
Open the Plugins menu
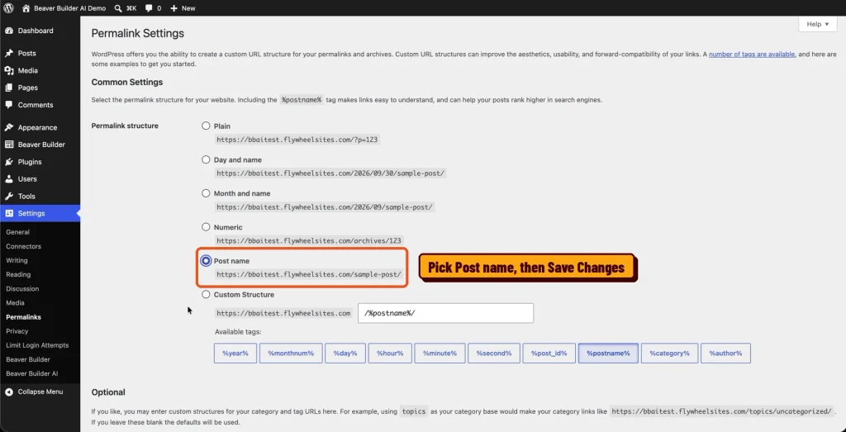click(x=30, y=162)
